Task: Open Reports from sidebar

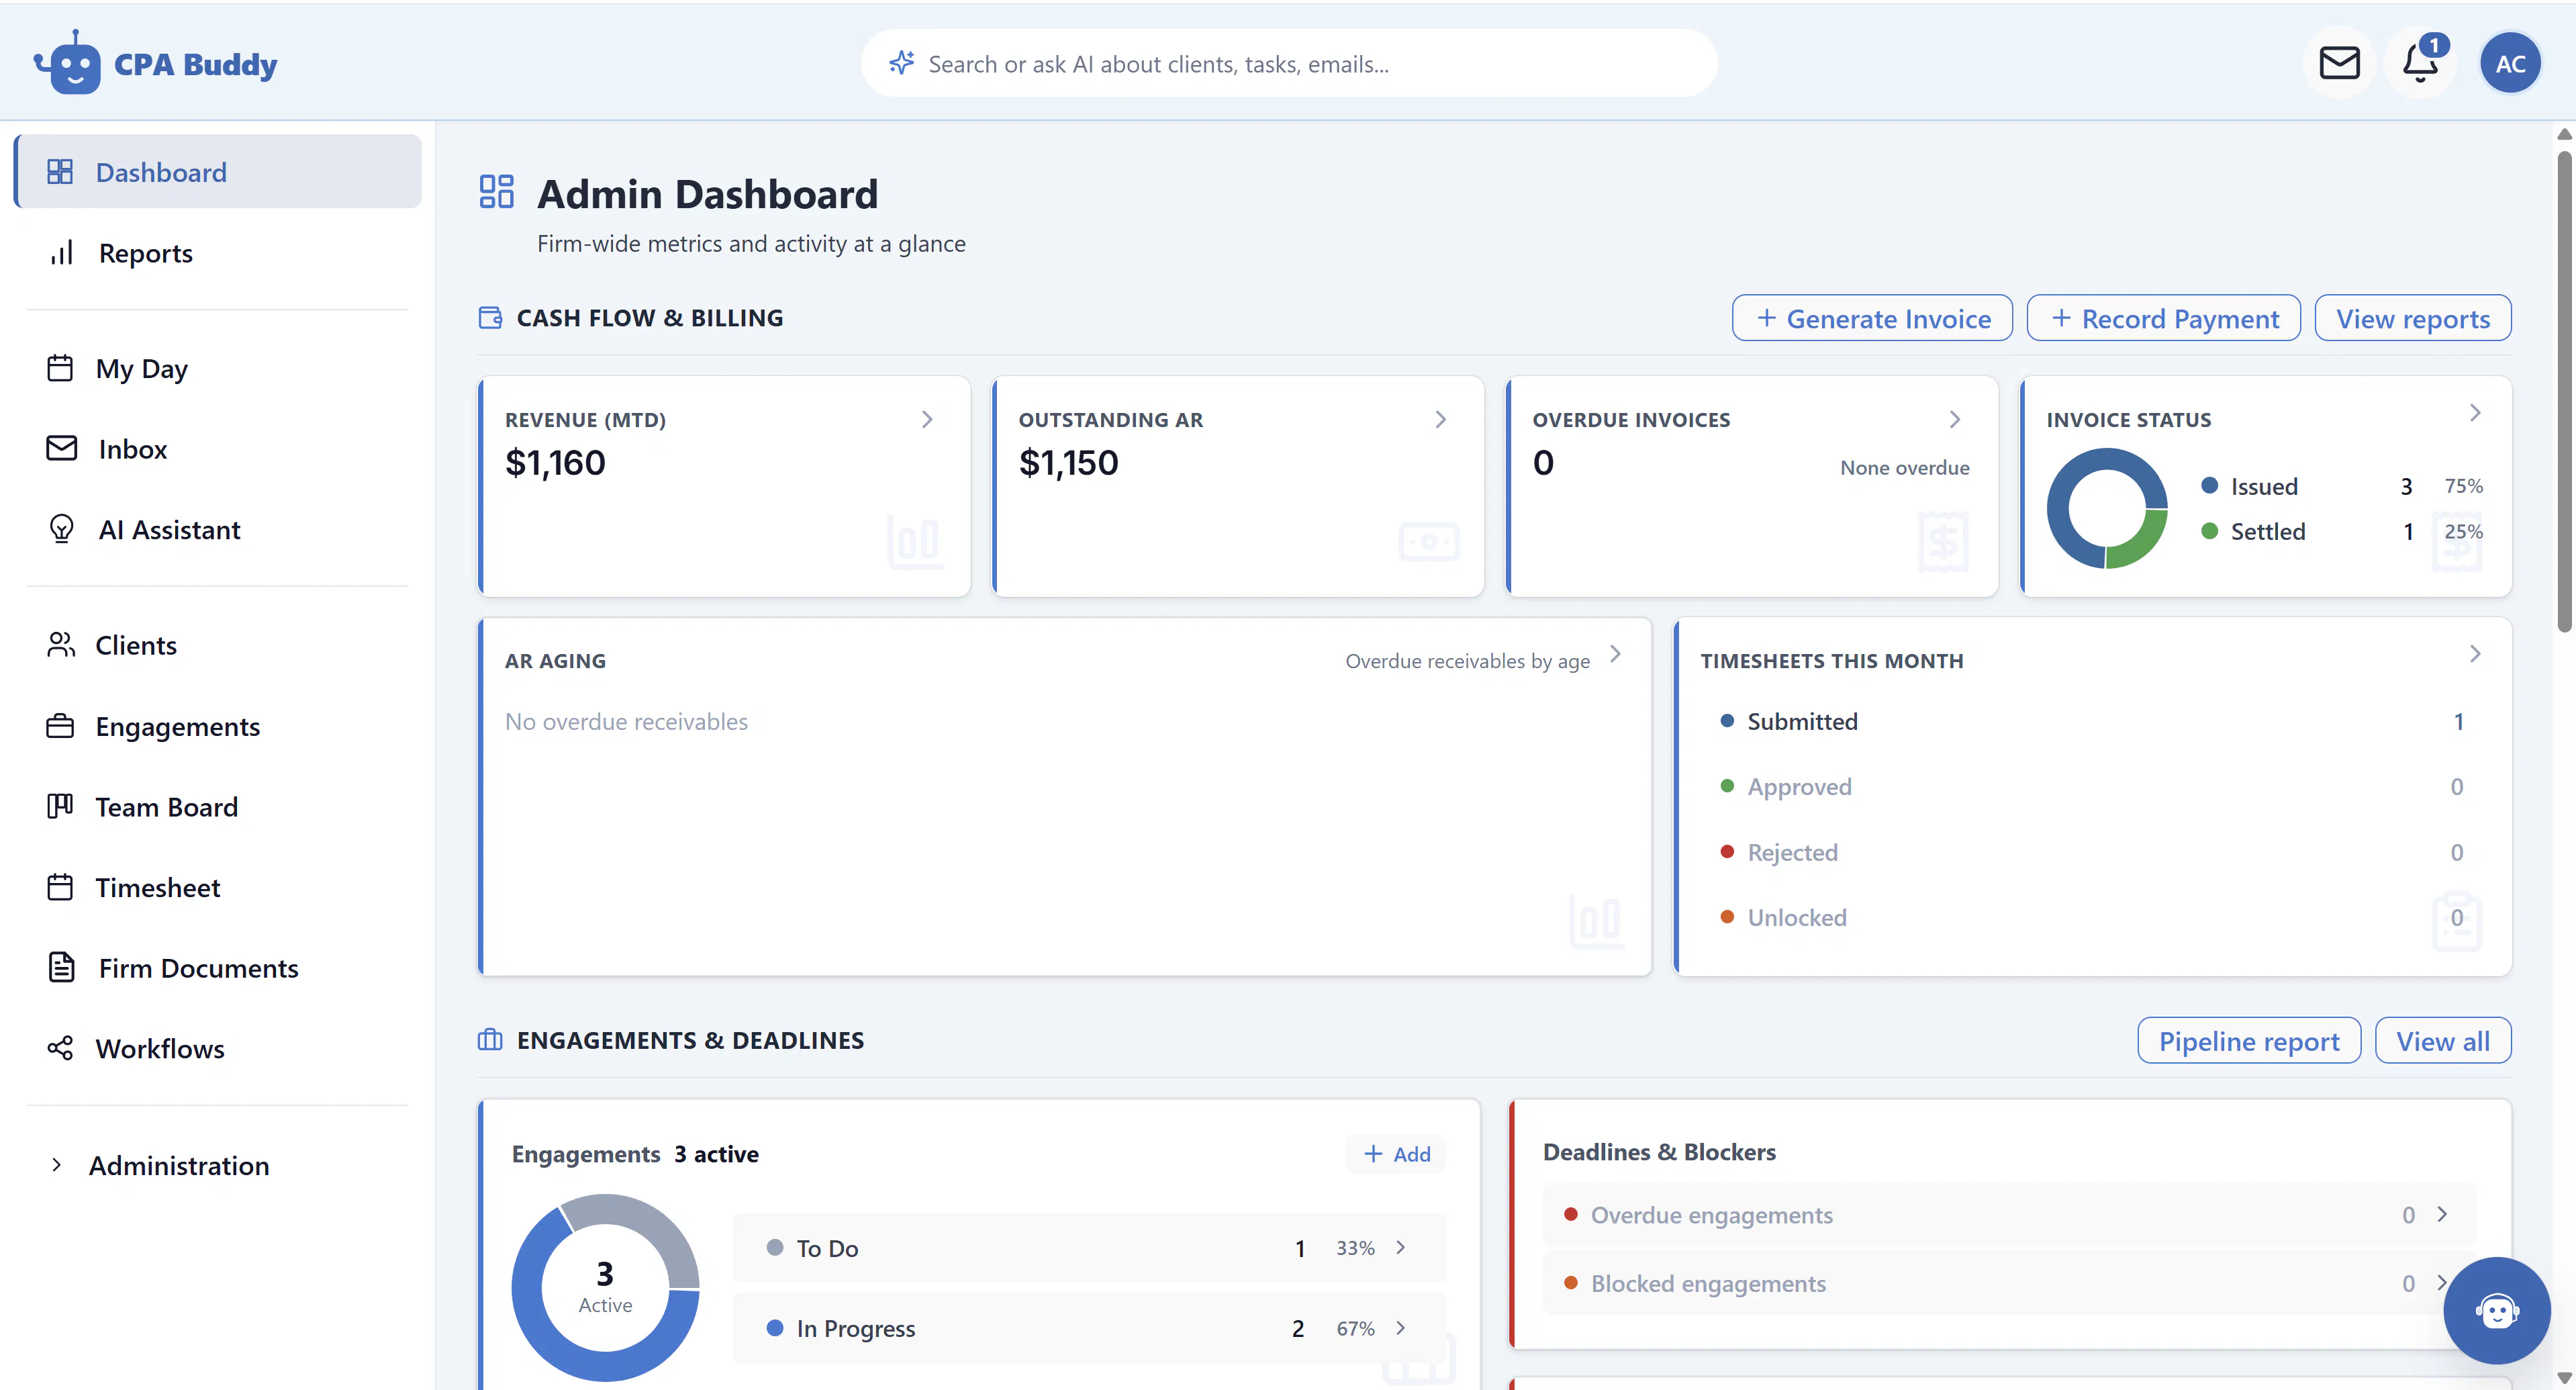Action: 218,253
